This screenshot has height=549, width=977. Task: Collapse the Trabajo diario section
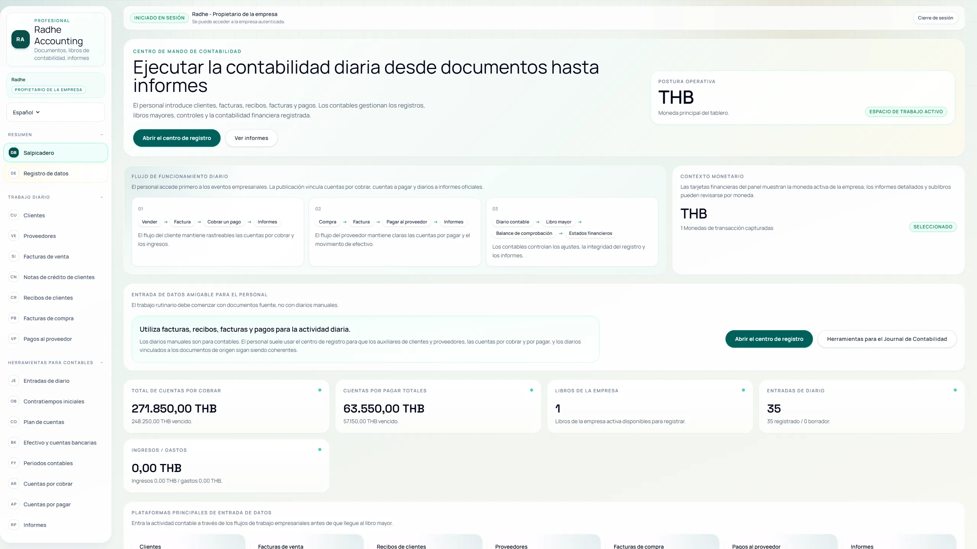point(102,197)
